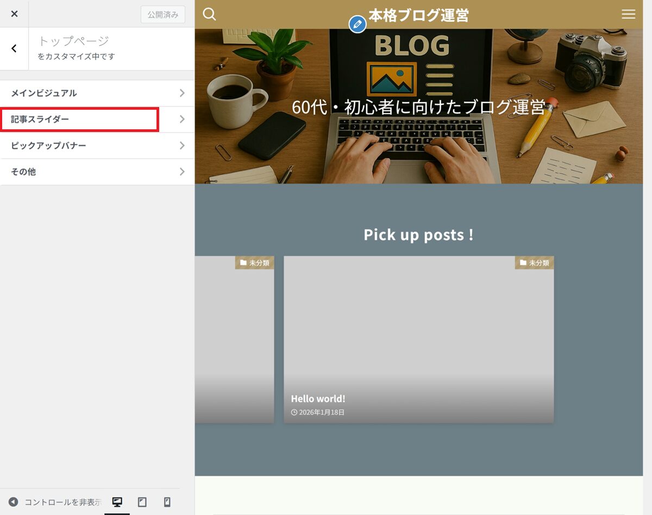
Task: Expand the 記事スライダー chevron arrow
Action: click(x=182, y=119)
